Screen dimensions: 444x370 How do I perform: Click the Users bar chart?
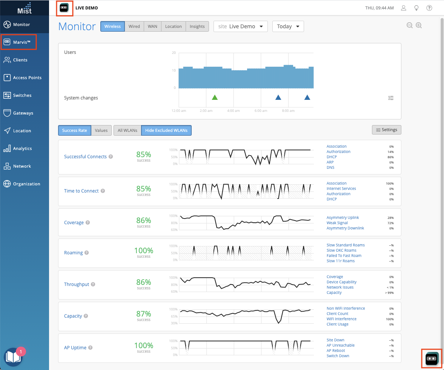pos(246,76)
